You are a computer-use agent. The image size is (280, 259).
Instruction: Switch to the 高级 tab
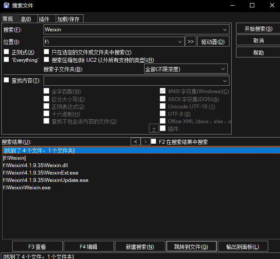point(28,19)
